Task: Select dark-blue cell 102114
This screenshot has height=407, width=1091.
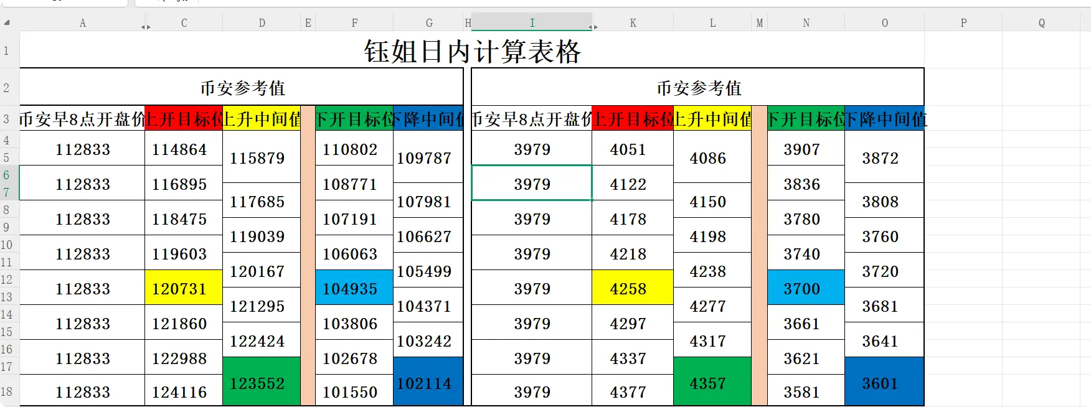Action: 428,382
